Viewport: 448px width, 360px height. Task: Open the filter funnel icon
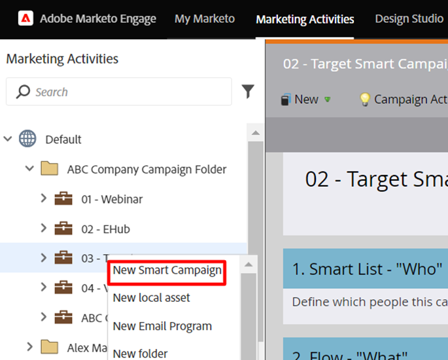point(248,91)
